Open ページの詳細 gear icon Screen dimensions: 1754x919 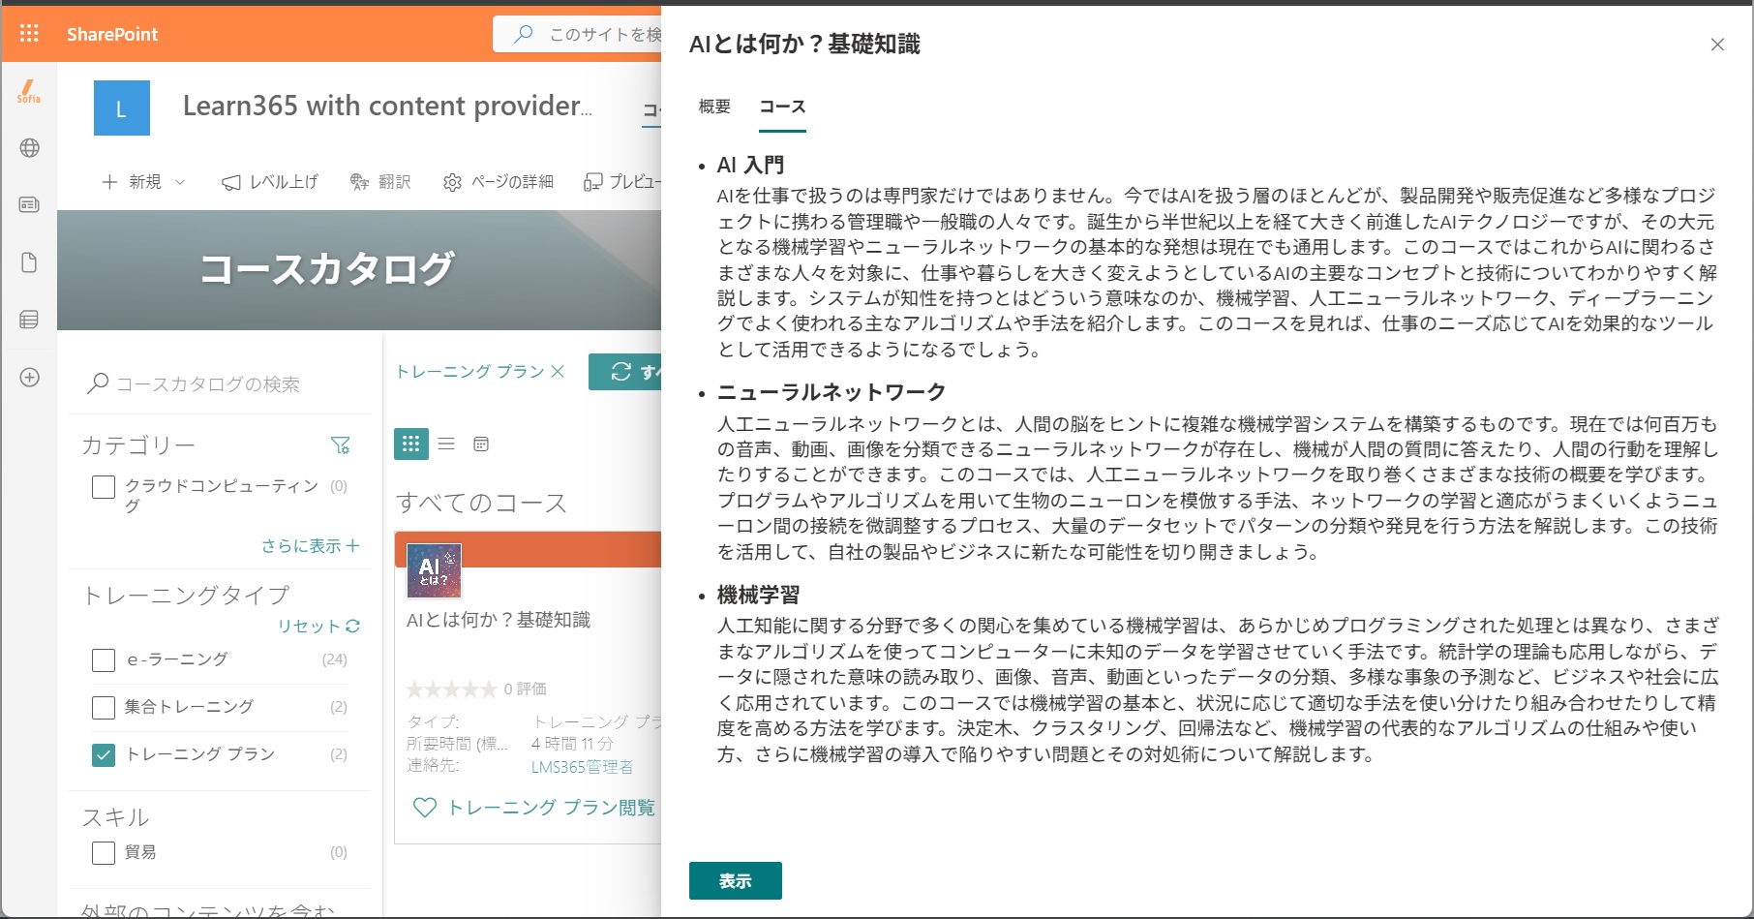[452, 182]
